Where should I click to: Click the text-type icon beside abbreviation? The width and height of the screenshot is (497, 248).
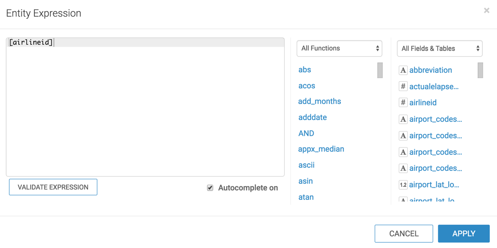pos(403,70)
